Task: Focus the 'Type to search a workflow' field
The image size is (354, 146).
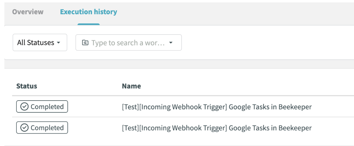Action: click(128, 43)
